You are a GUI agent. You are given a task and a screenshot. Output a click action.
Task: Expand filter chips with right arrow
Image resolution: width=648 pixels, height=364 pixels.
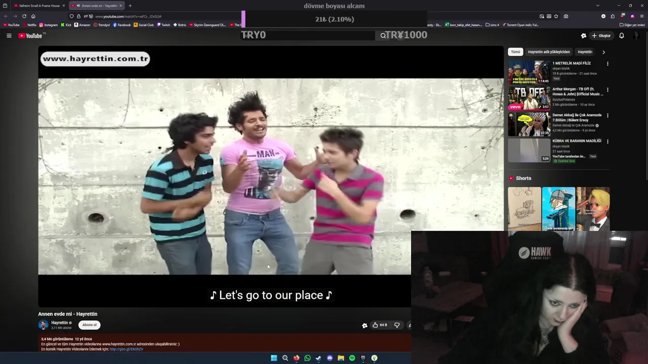point(603,52)
